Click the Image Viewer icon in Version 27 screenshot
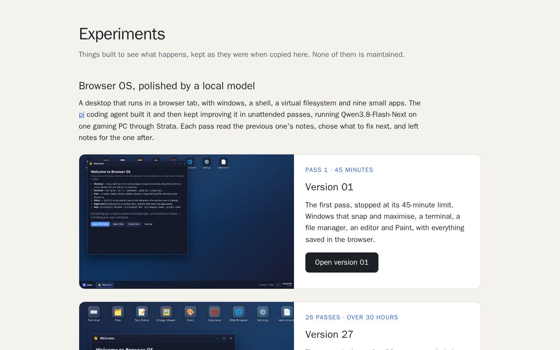This screenshot has width=560, height=350. tap(166, 311)
